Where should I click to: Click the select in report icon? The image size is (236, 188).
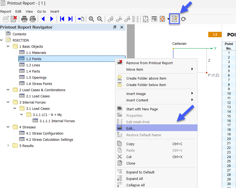tap(154, 19)
